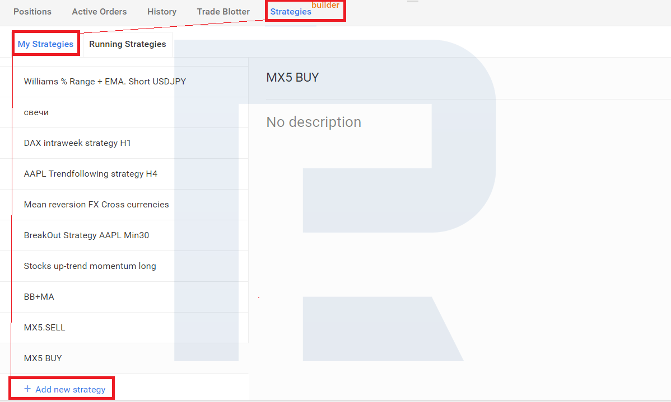Select Stocks up-trend momentum long
Screen dimensions: 671x402
click(124, 266)
